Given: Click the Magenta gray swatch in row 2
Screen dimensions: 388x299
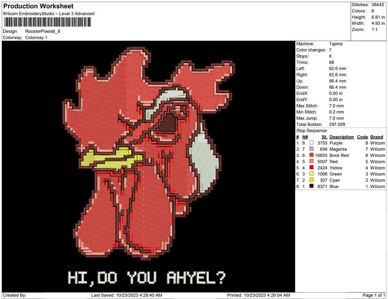Looking at the screenshot, I should pos(312,149).
